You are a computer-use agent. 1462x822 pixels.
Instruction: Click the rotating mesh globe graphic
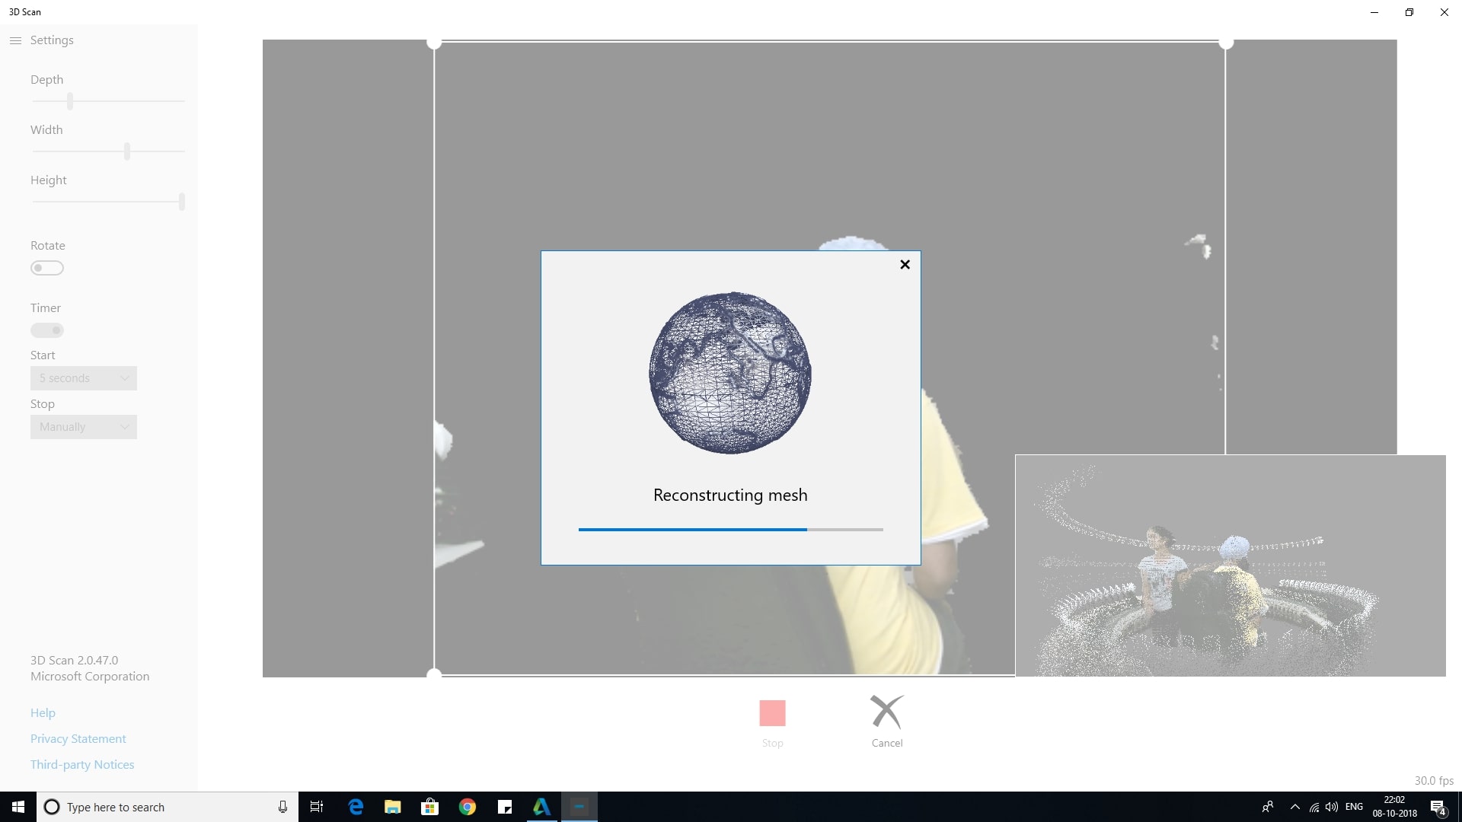click(x=730, y=373)
